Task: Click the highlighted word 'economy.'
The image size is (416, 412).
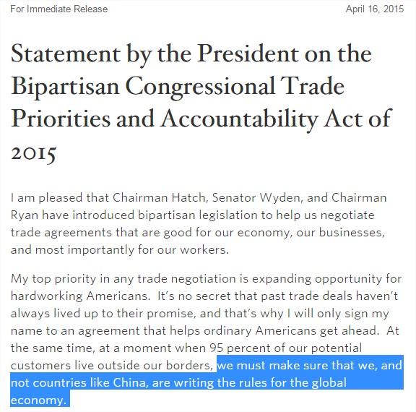Action: coord(38,400)
